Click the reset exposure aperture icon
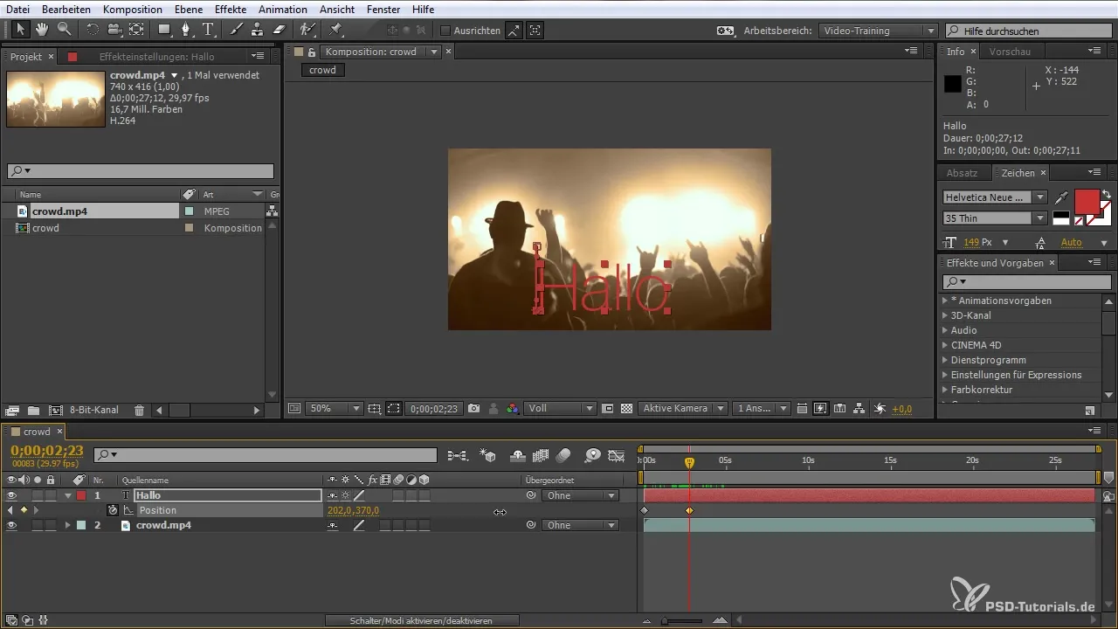The image size is (1118, 629). click(x=880, y=408)
